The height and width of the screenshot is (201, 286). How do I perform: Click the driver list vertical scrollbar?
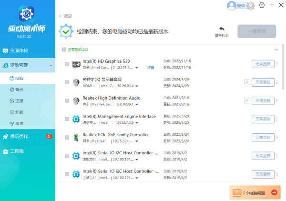coord(283,67)
